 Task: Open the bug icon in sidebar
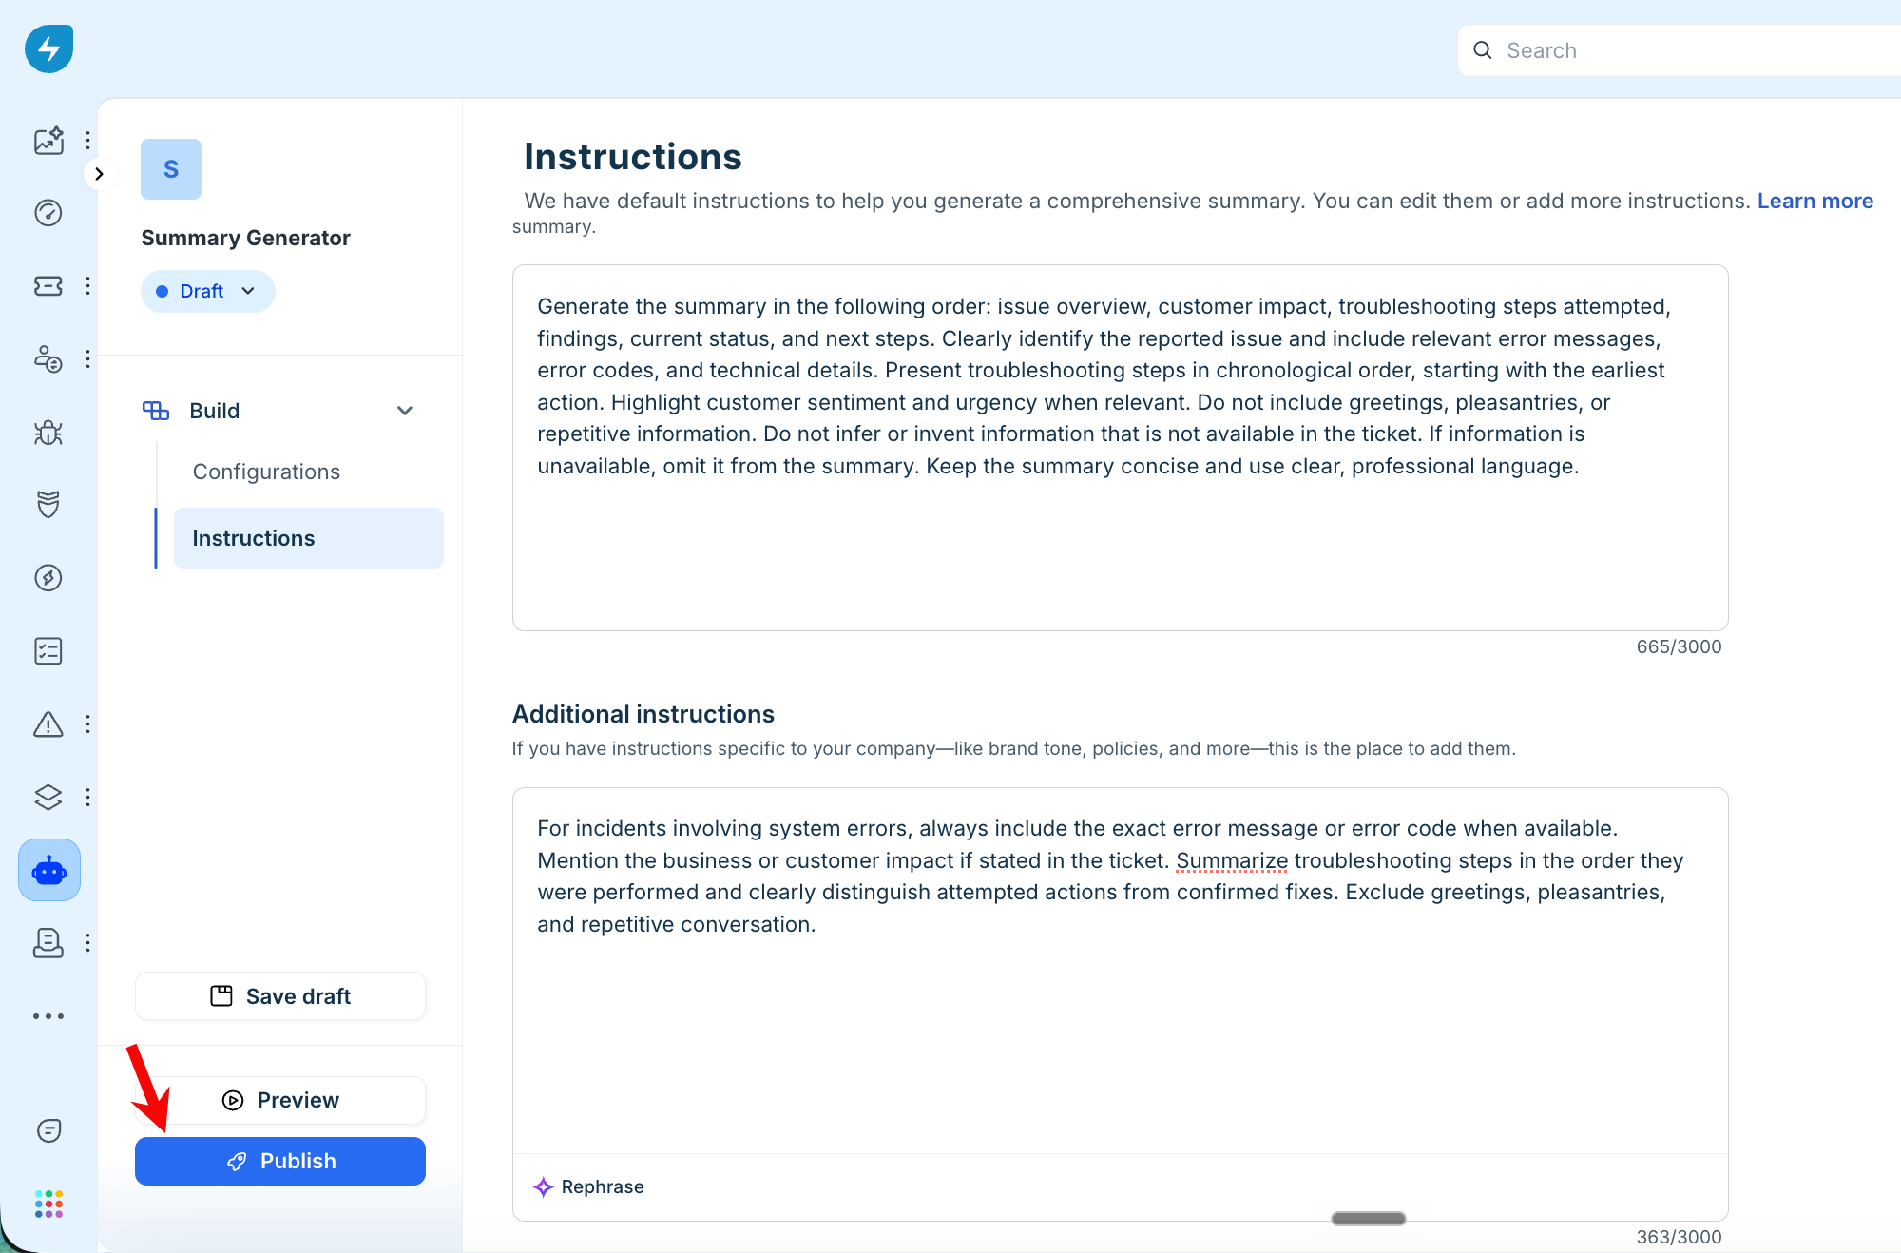48,433
